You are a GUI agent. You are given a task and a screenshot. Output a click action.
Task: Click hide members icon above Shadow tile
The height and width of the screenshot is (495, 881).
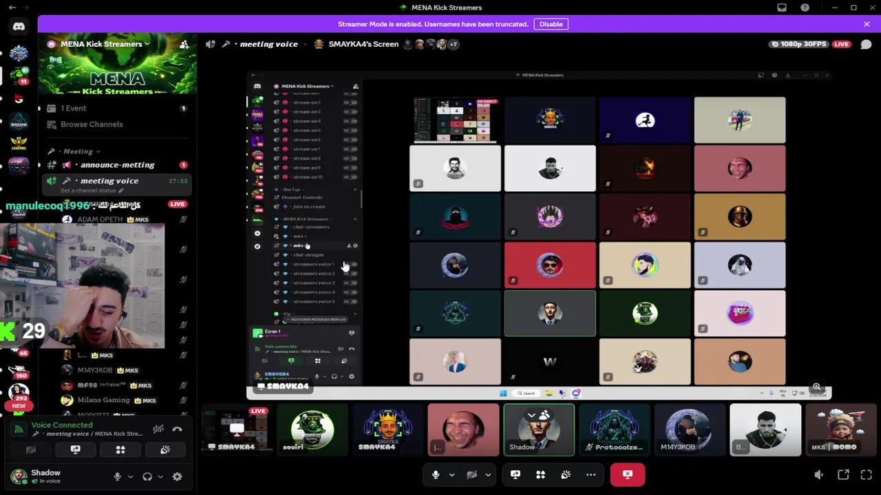click(538, 415)
